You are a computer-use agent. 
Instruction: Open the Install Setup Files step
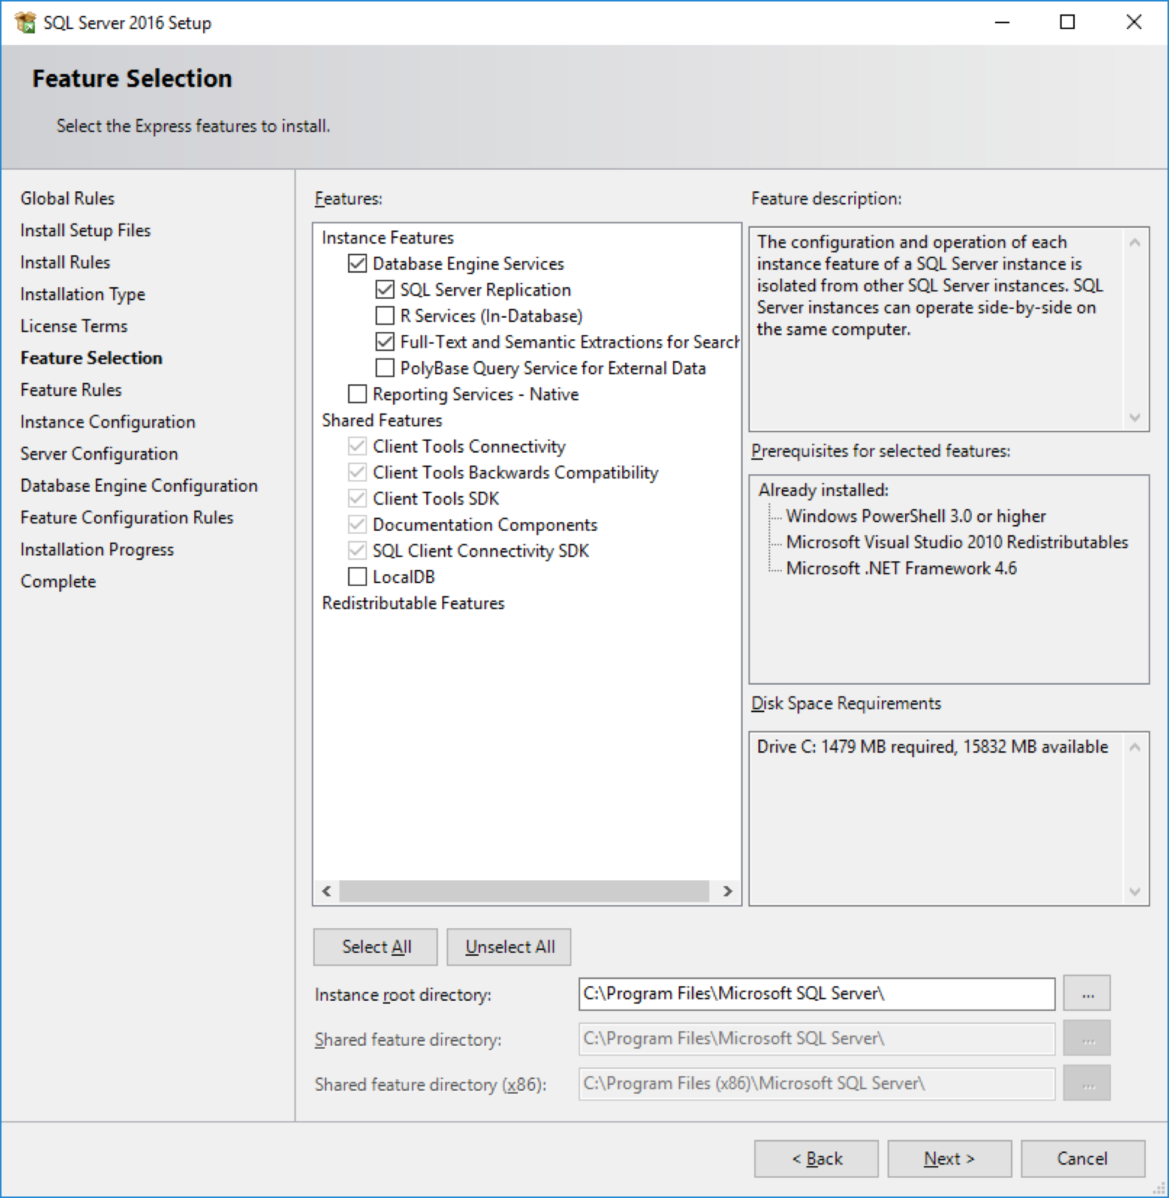(85, 230)
